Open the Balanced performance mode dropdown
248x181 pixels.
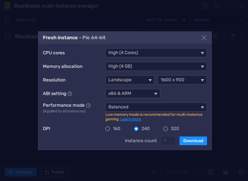coord(156,107)
